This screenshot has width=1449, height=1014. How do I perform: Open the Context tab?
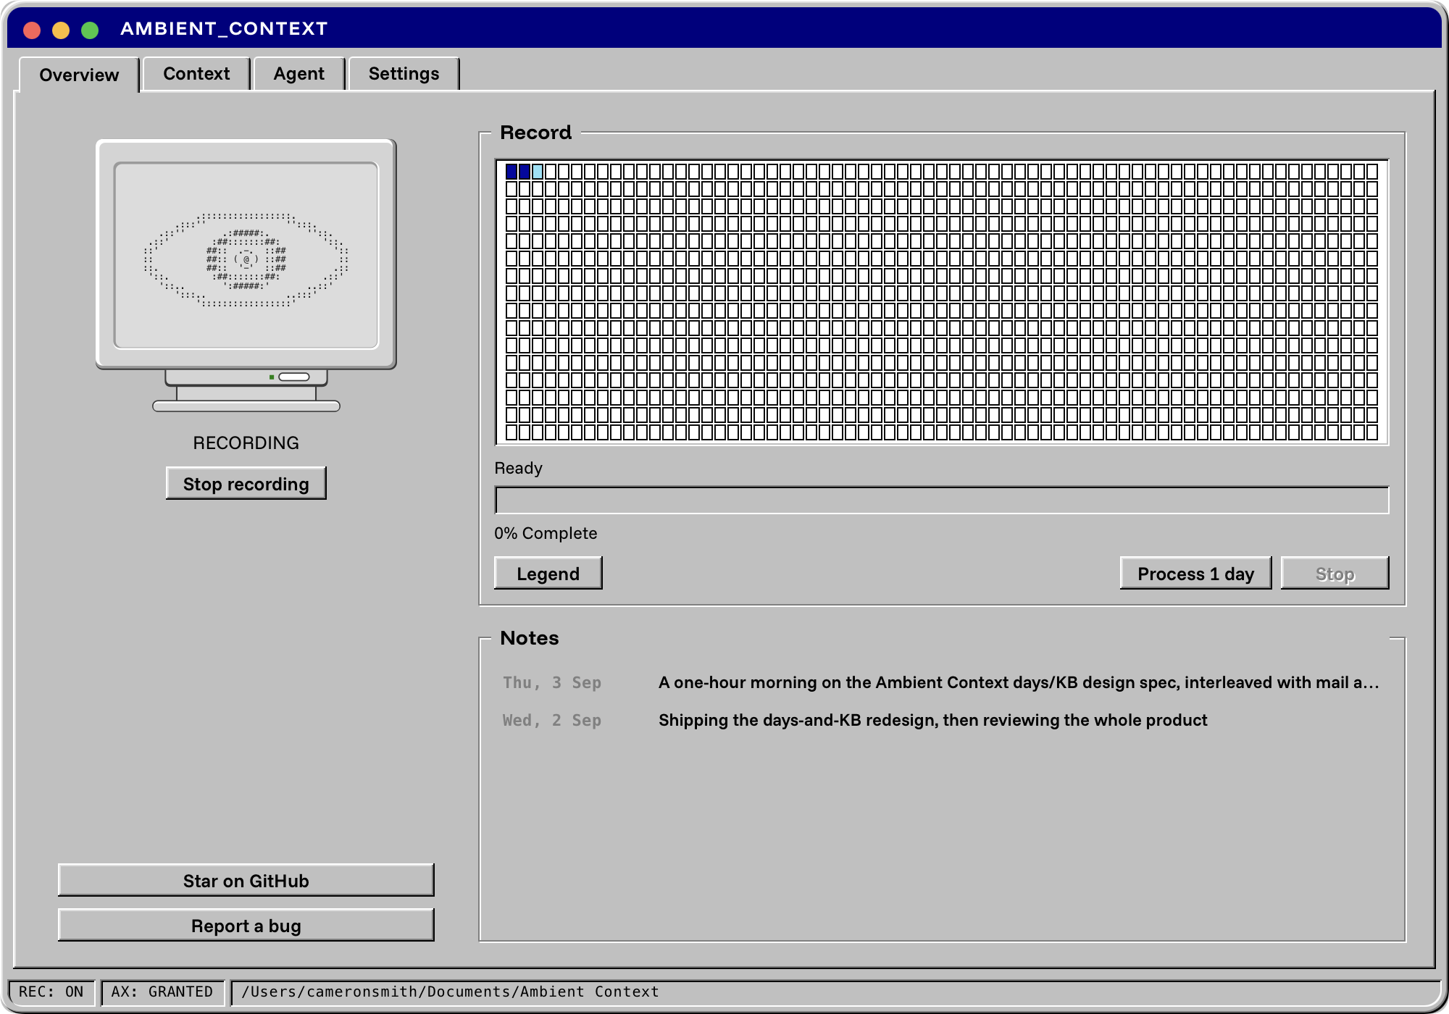click(x=196, y=74)
